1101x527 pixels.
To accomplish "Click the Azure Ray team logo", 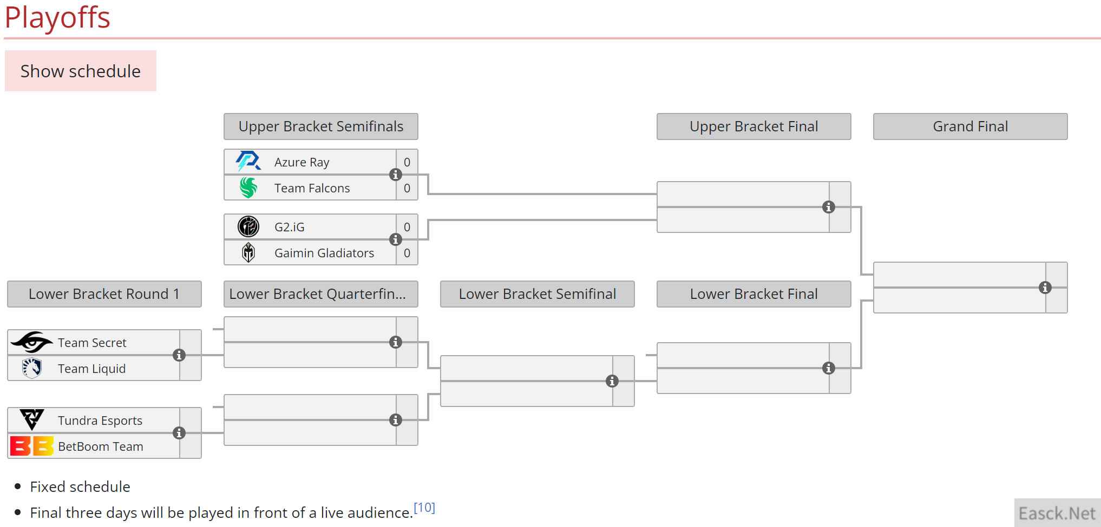I will (248, 162).
